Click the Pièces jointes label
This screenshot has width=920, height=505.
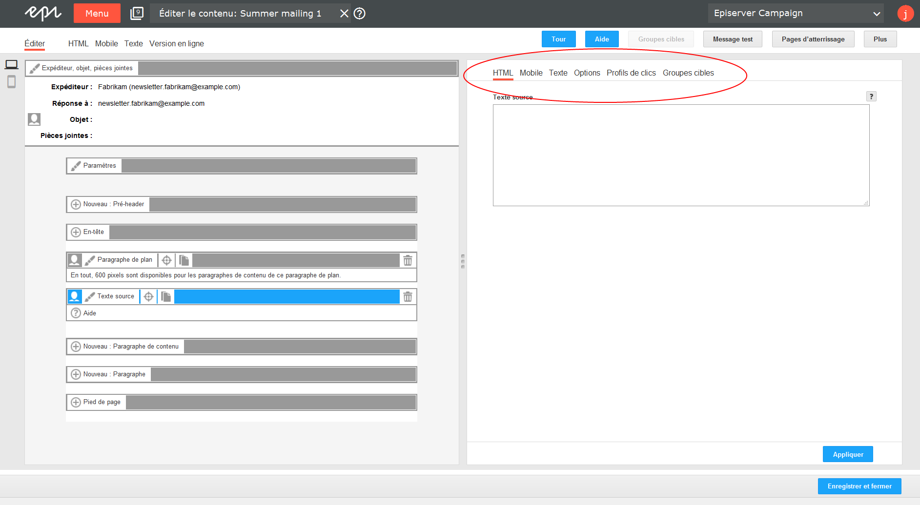[66, 136]
